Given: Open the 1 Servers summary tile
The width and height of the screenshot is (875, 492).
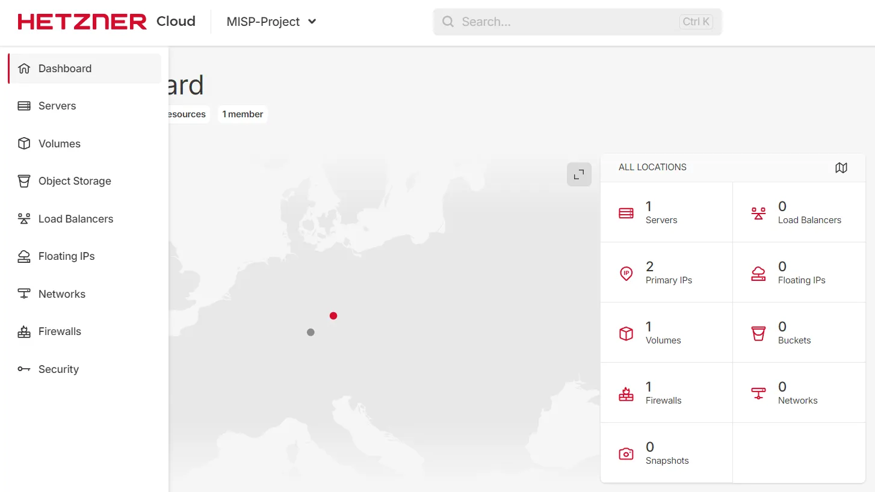Looking at the screenshot, I should (666, 212).
